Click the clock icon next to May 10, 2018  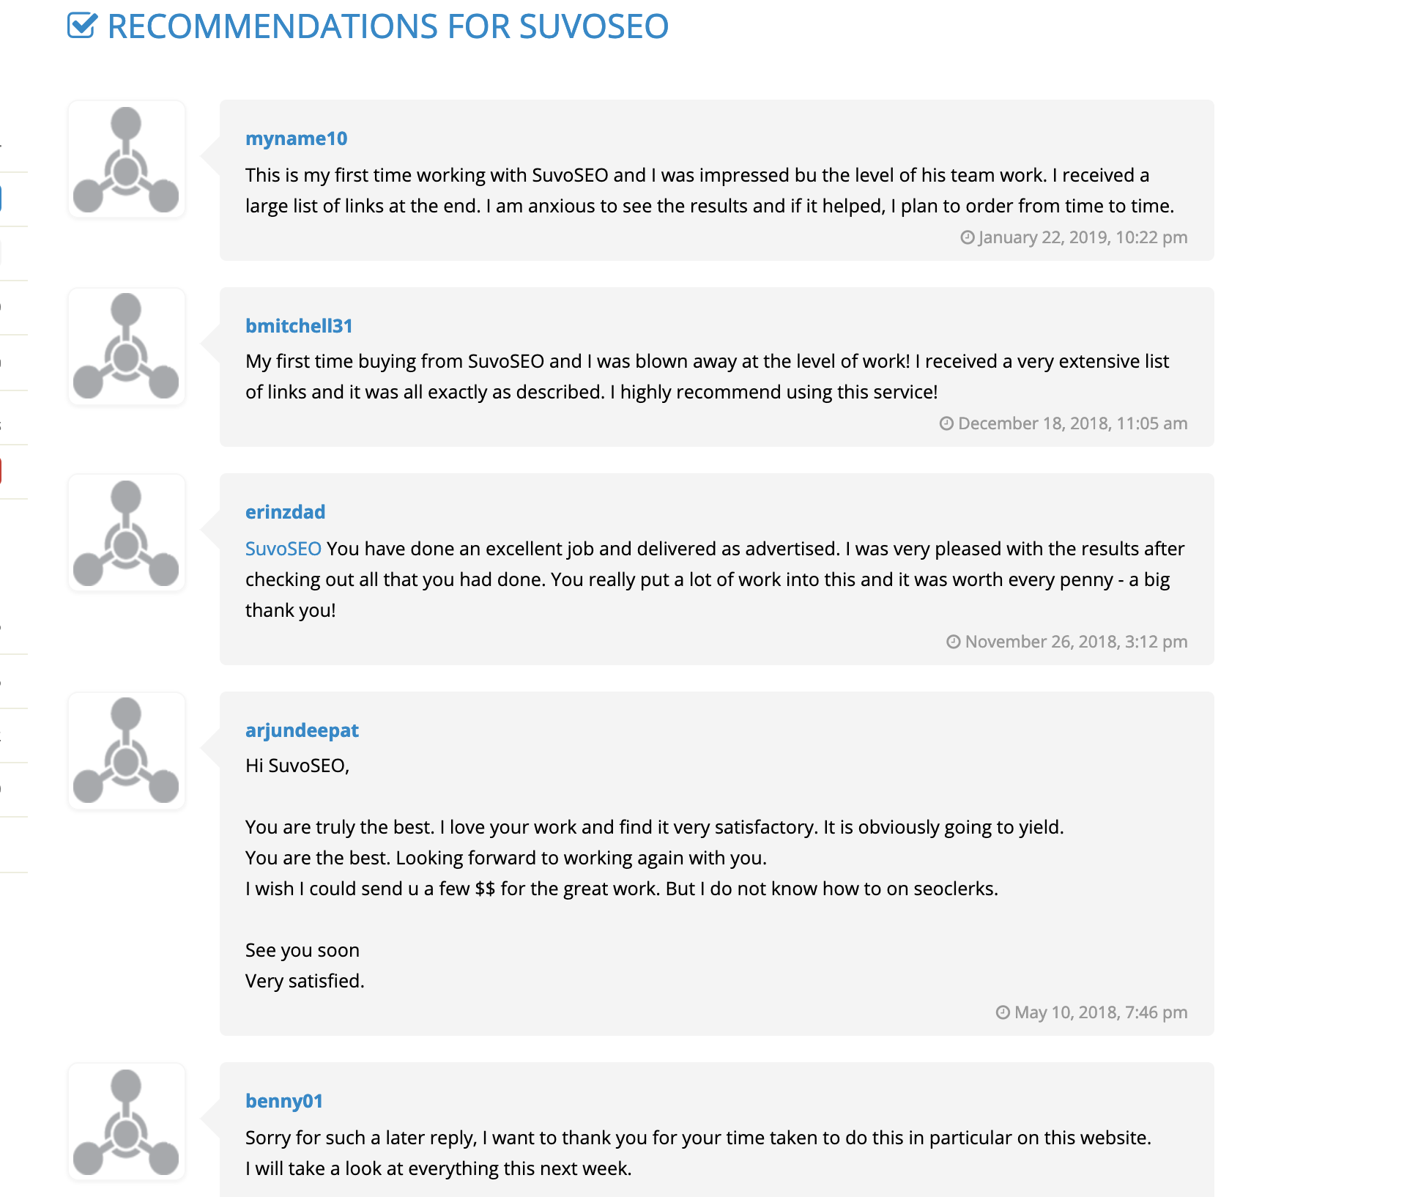1003,1012
